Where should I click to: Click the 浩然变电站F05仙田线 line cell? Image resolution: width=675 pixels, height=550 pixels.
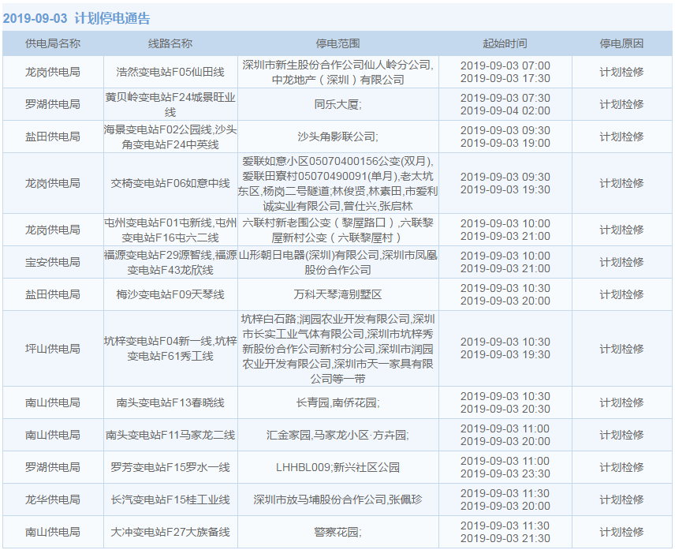coord(170,72)
